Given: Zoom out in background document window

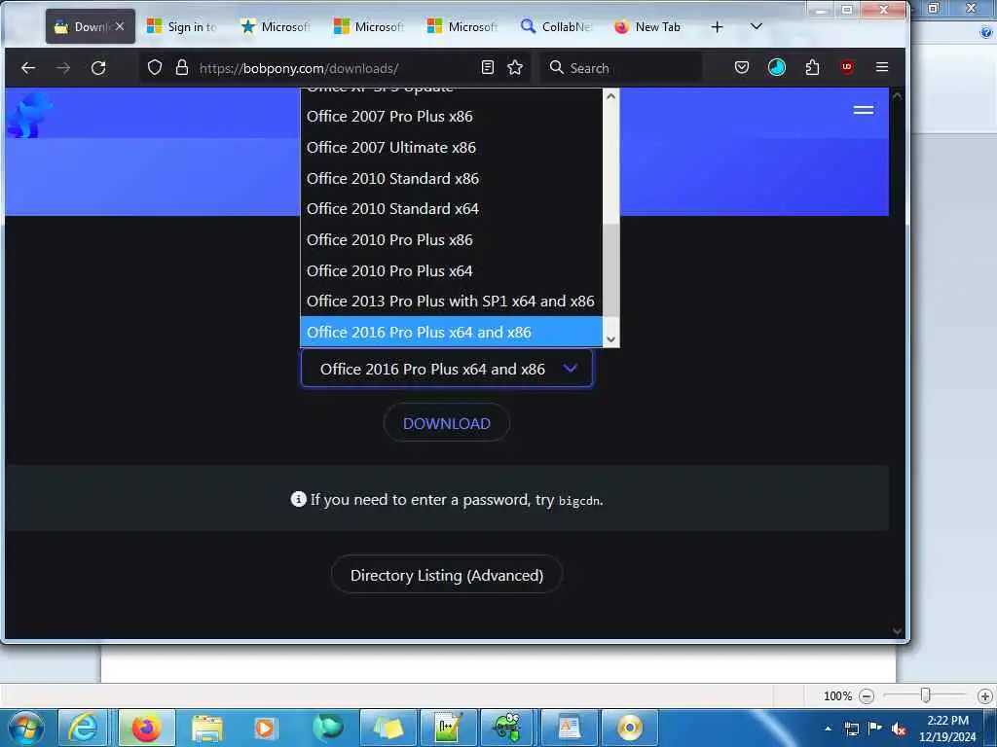Looking at the screenshot, I should pyautogui.click(x=866, y=696).
